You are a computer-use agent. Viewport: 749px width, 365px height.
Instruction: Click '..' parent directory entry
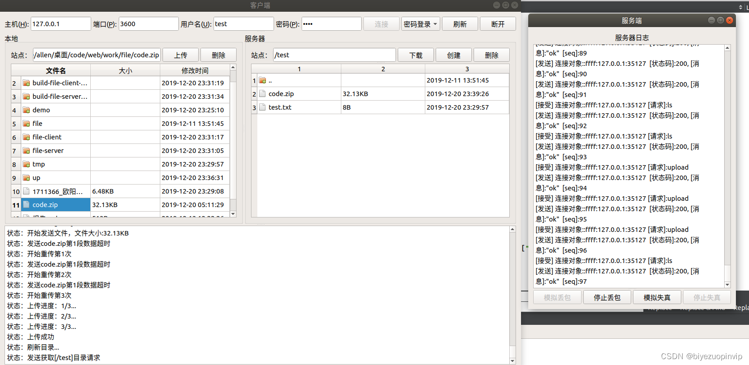click(270, 81)
